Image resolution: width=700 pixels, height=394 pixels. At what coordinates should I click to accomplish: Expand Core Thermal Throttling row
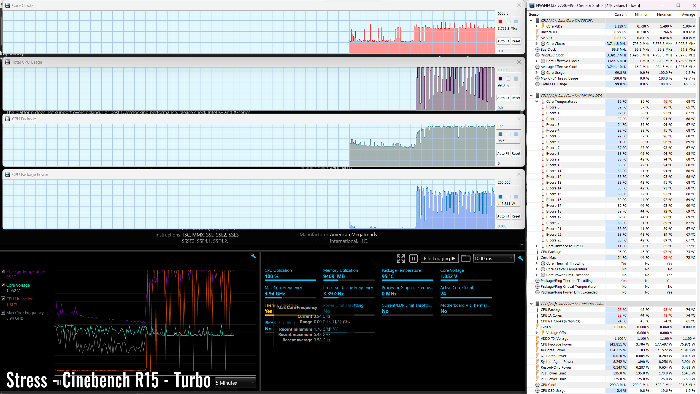536,263
